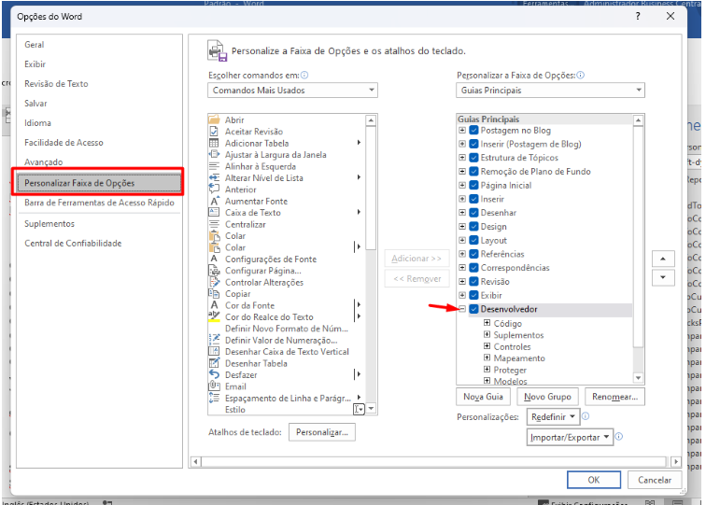The image size is (706, 505).
Task: Click the Cor do Realce do Texto icon
Action: click(215, 316)
